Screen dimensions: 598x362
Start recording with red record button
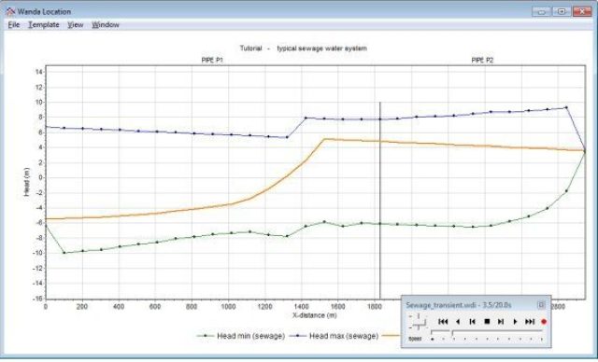(544, 322)
